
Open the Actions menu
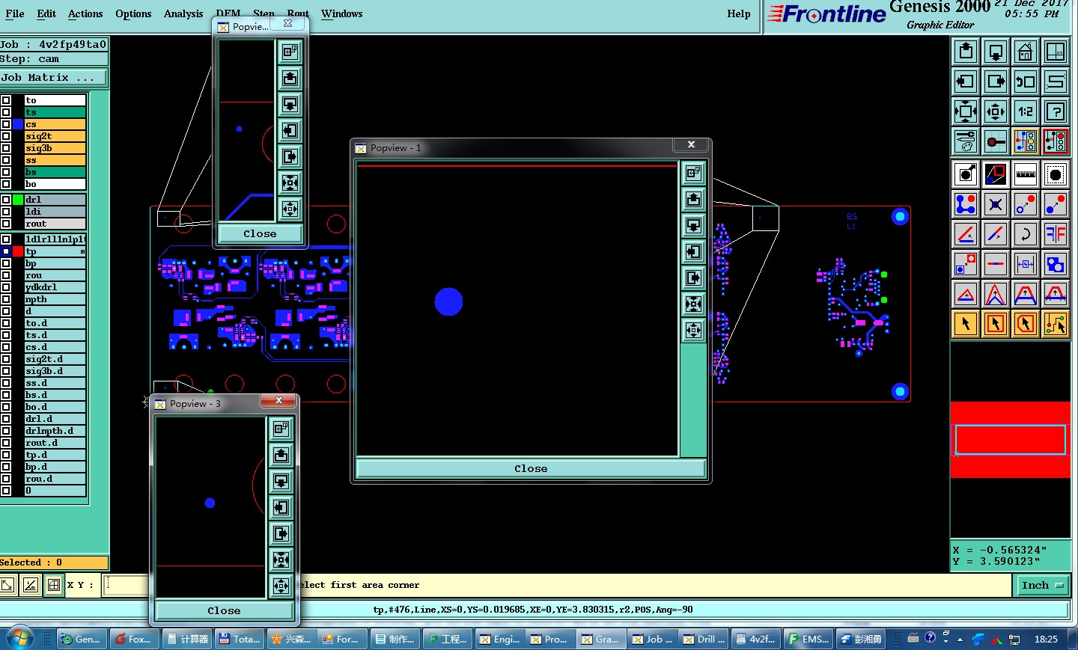pos(85,13)
